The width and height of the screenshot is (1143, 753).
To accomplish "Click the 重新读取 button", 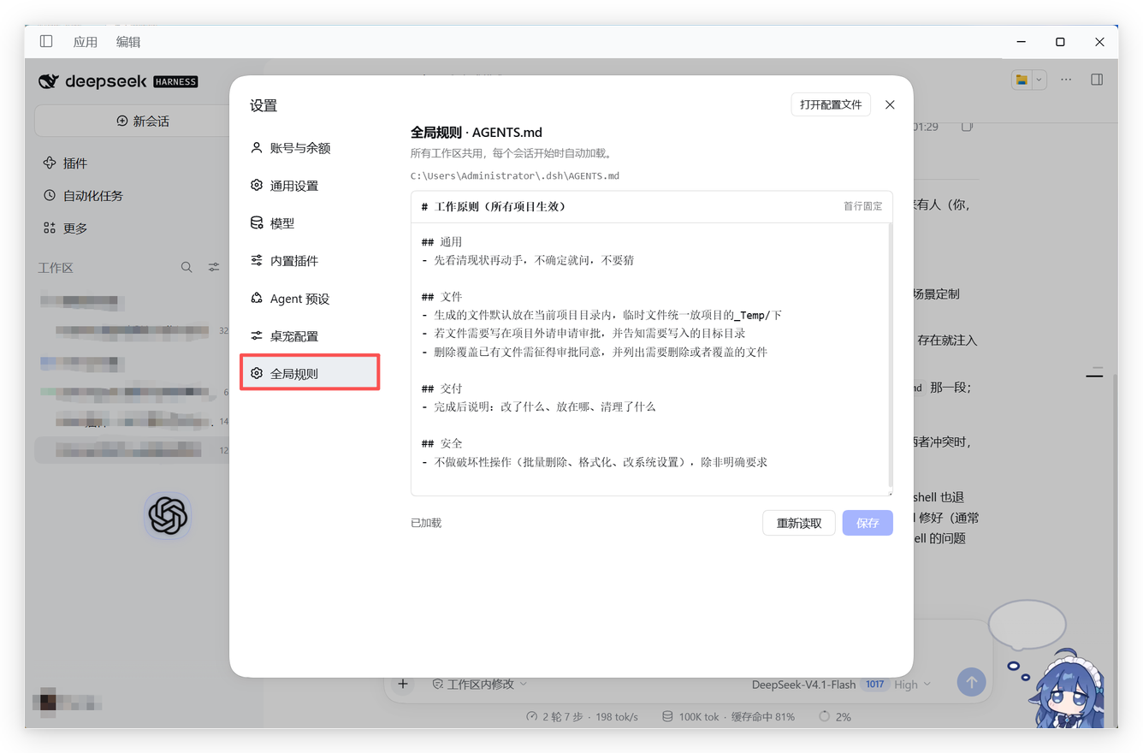I will click(798, 523).
